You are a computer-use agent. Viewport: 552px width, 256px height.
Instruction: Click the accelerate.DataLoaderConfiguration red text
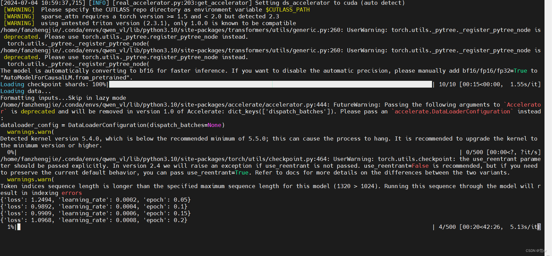point(452,111)
